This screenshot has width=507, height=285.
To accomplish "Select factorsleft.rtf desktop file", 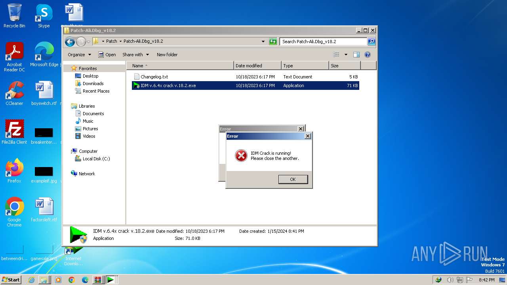I will [44, 209].
